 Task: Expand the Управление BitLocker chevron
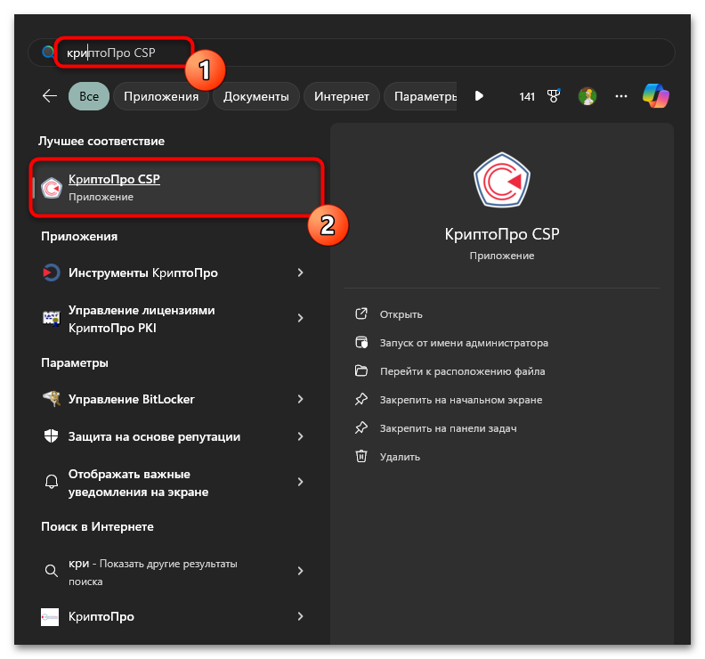300,399
